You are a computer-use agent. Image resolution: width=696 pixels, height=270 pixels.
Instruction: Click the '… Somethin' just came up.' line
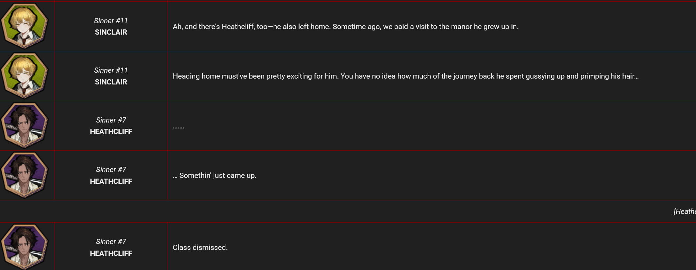coord(215,175)
